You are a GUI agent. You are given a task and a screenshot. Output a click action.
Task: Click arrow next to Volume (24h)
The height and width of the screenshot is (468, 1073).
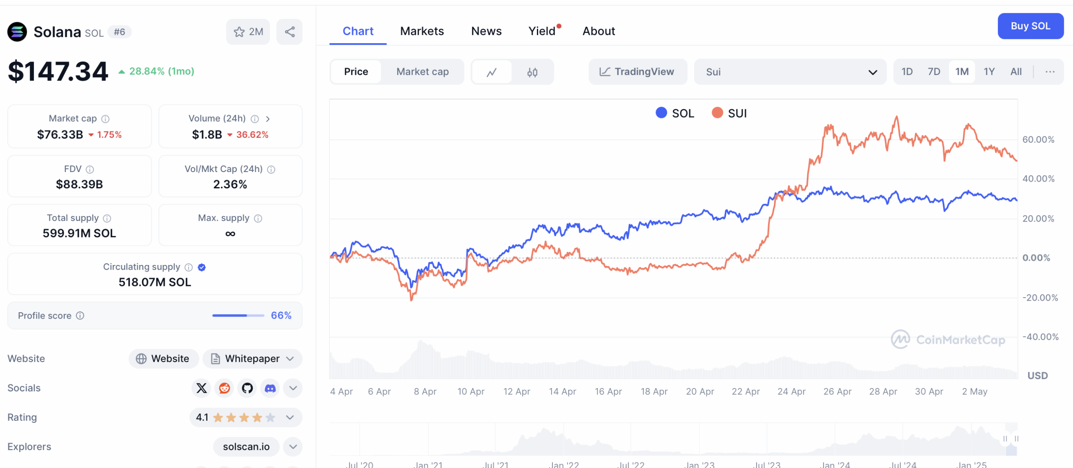click(268, 119)
